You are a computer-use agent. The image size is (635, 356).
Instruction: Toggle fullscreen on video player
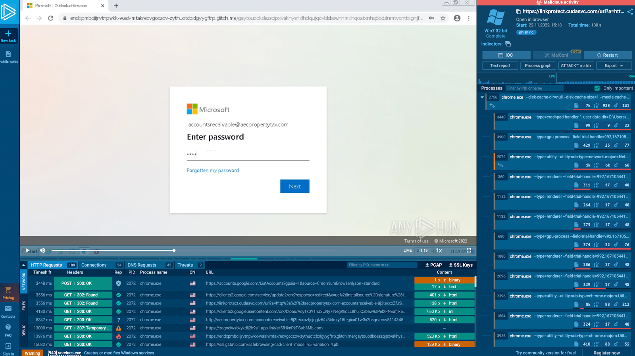(x=469, y=251)
